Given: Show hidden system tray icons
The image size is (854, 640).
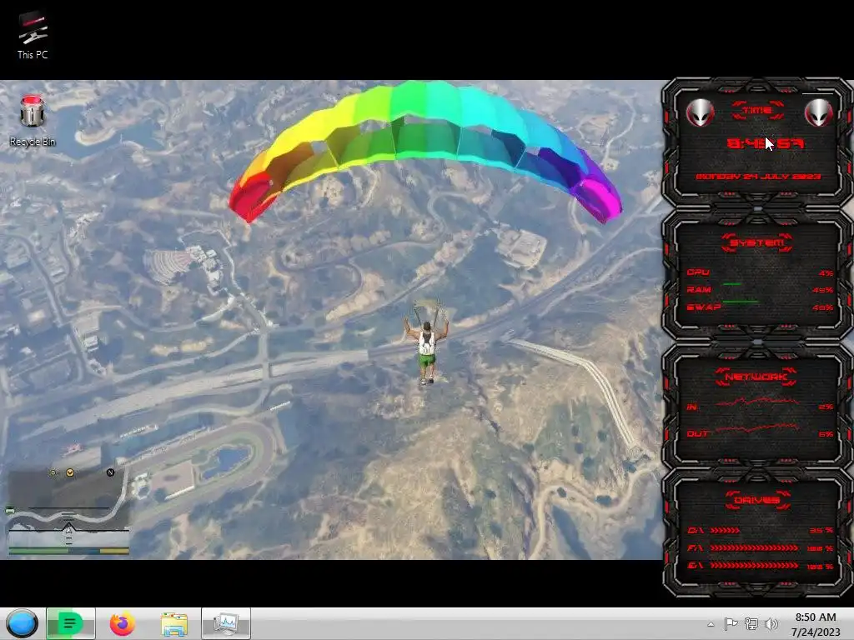Looking at the screenshot, I should (711, 624).
